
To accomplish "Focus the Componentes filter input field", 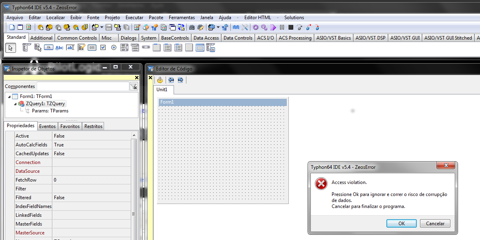I will pyautogui.click(x=83, y=86).
